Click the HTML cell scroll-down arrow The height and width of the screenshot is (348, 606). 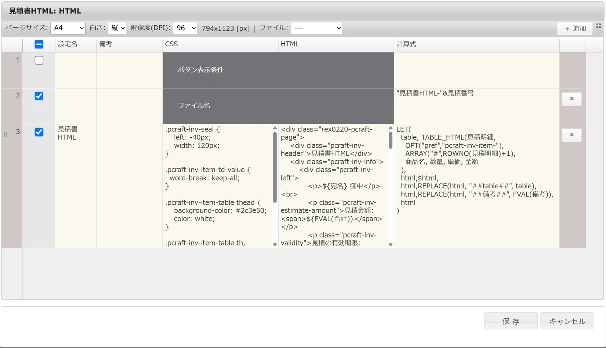pyautogui.click(x=391, y=244)
